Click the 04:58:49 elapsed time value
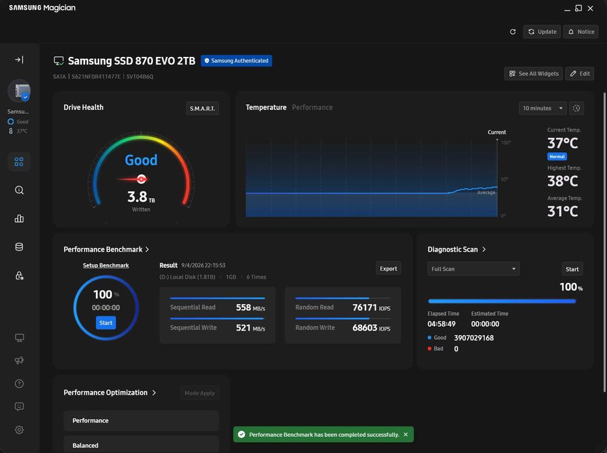 point(441,324)
